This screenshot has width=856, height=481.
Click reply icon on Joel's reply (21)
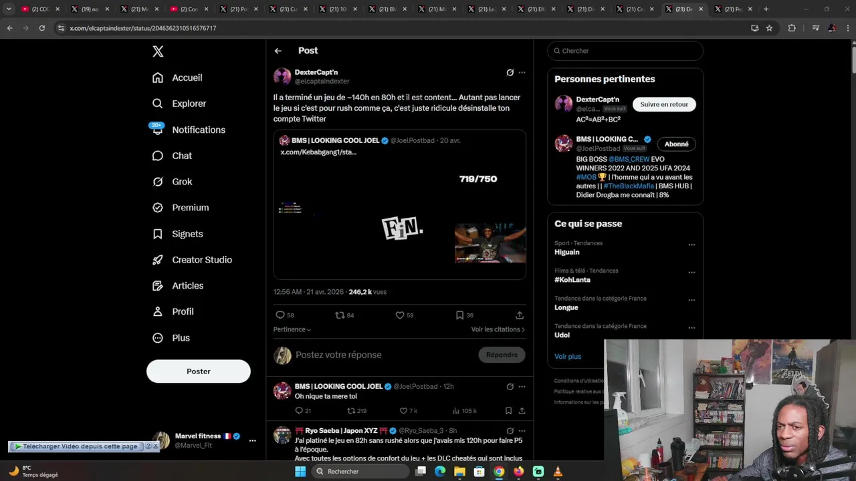(x=303, y=411)
